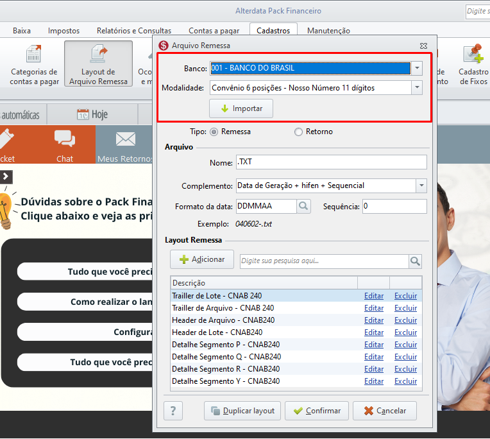
Task: Click the Cancelar button
Action: tap(385, 411)
